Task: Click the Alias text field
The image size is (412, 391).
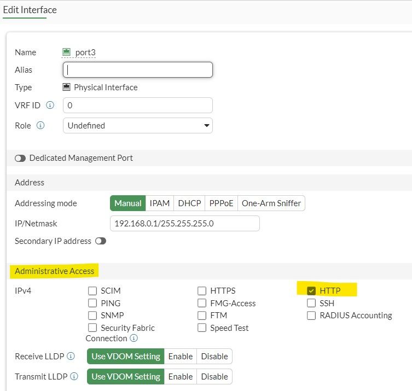Action: pos(138,70)
